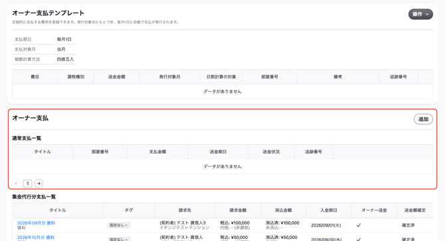This screenshot has height=241, width=445.
Task: Go to previous page with left arrow
Action: (17, 183)
